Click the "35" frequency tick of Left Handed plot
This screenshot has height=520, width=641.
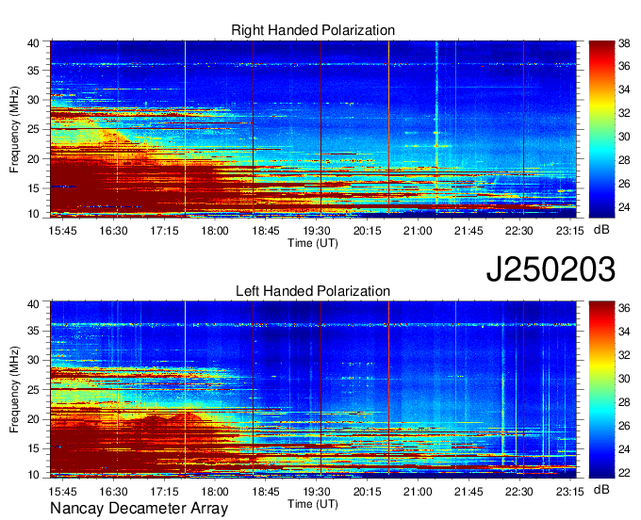[33, 331]
